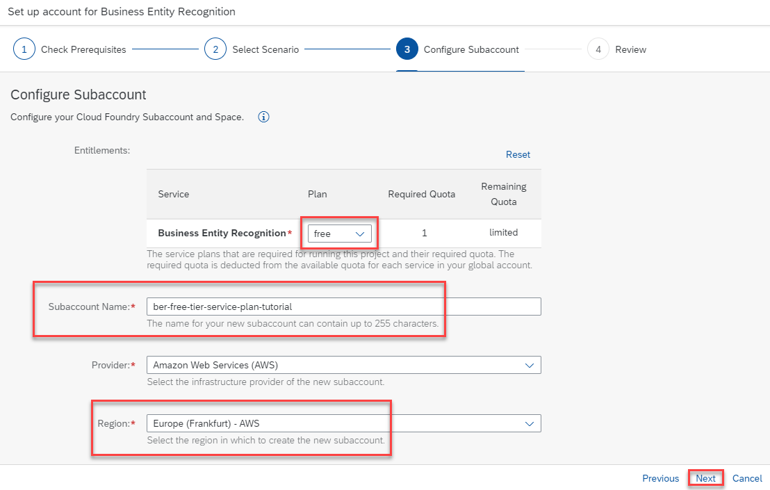
Task: Select step 3 Configure Subaccount
Action: pos(458,49)
